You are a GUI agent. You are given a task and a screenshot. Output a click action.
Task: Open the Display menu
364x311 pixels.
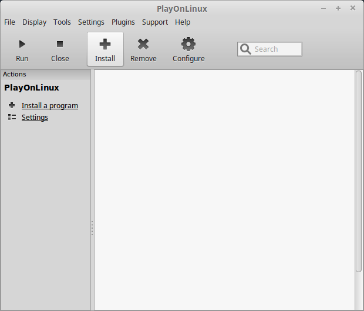35,22
